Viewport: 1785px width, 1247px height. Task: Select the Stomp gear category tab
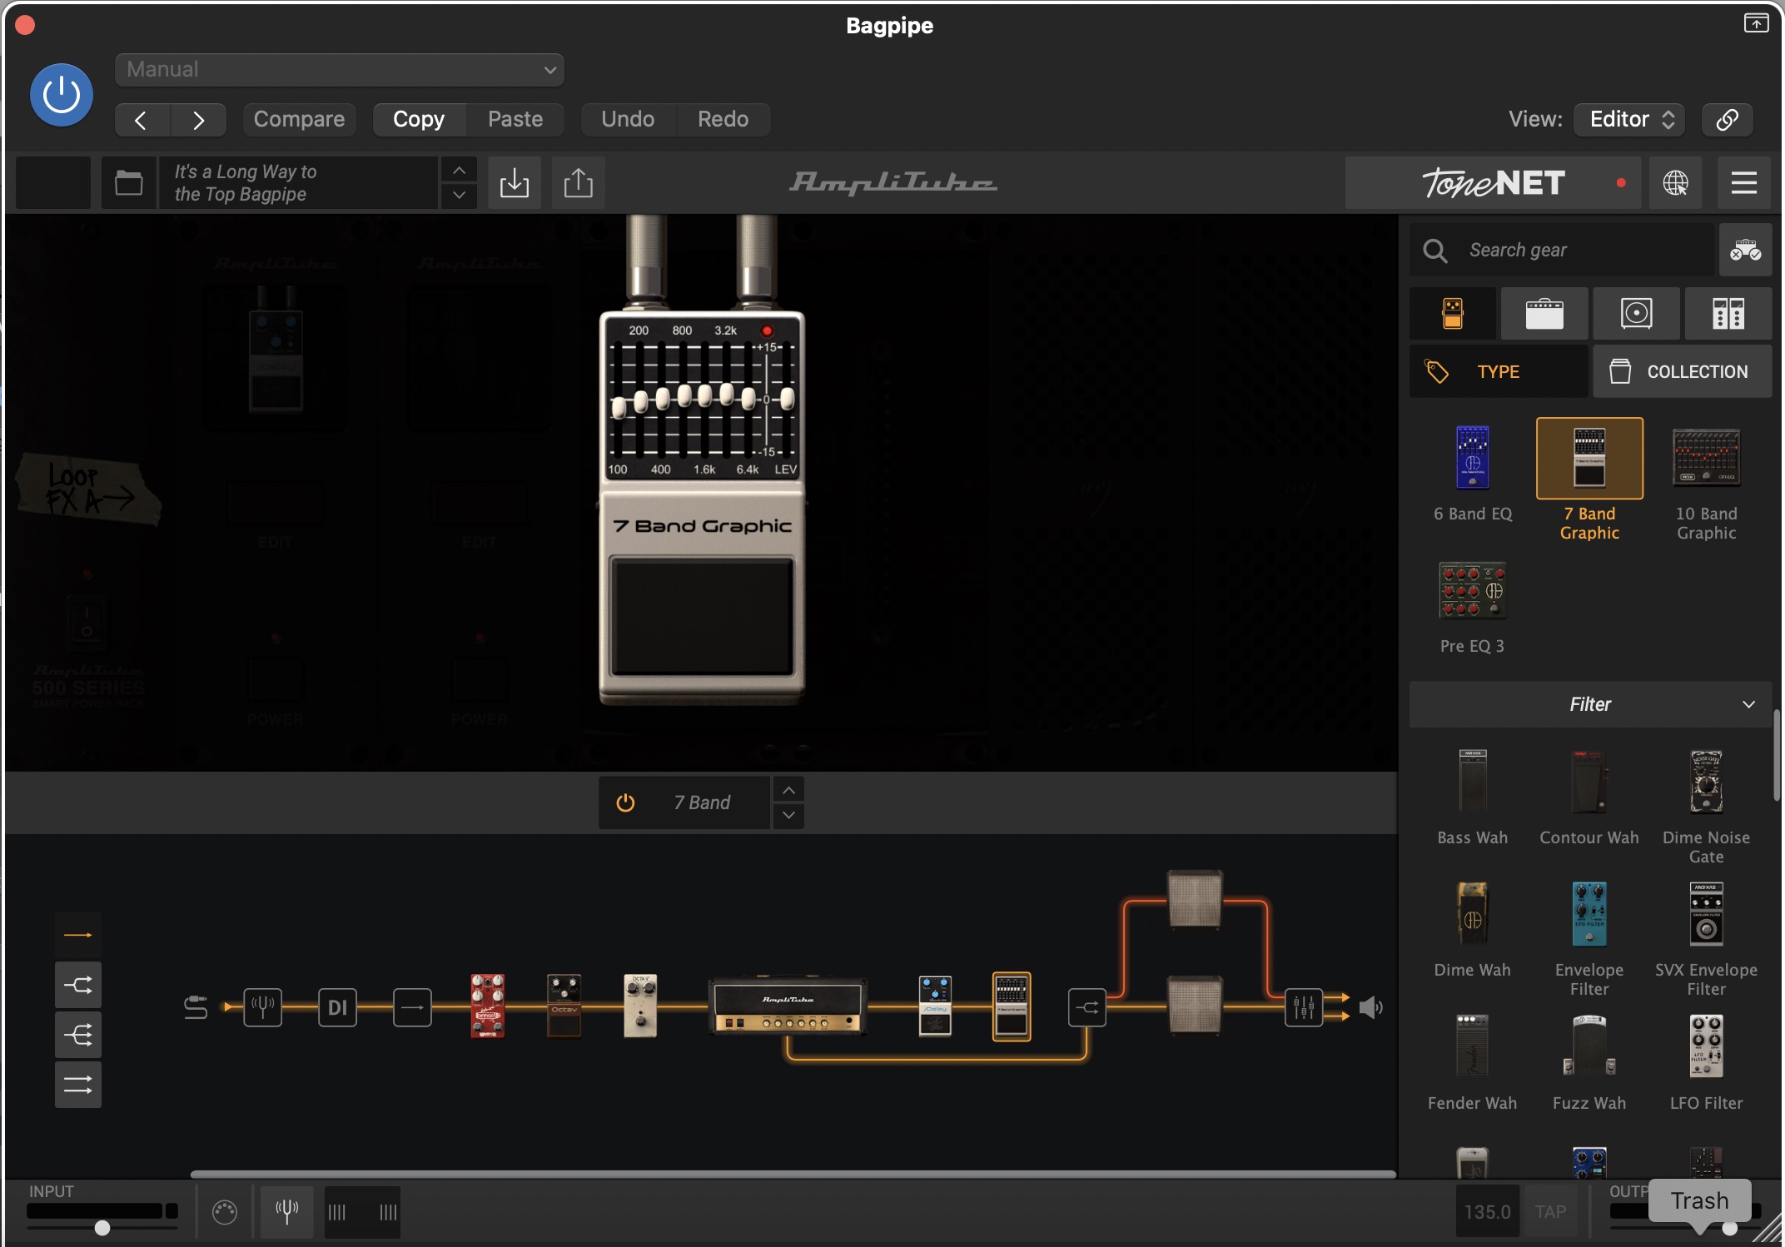click(x=1453, y=314)
